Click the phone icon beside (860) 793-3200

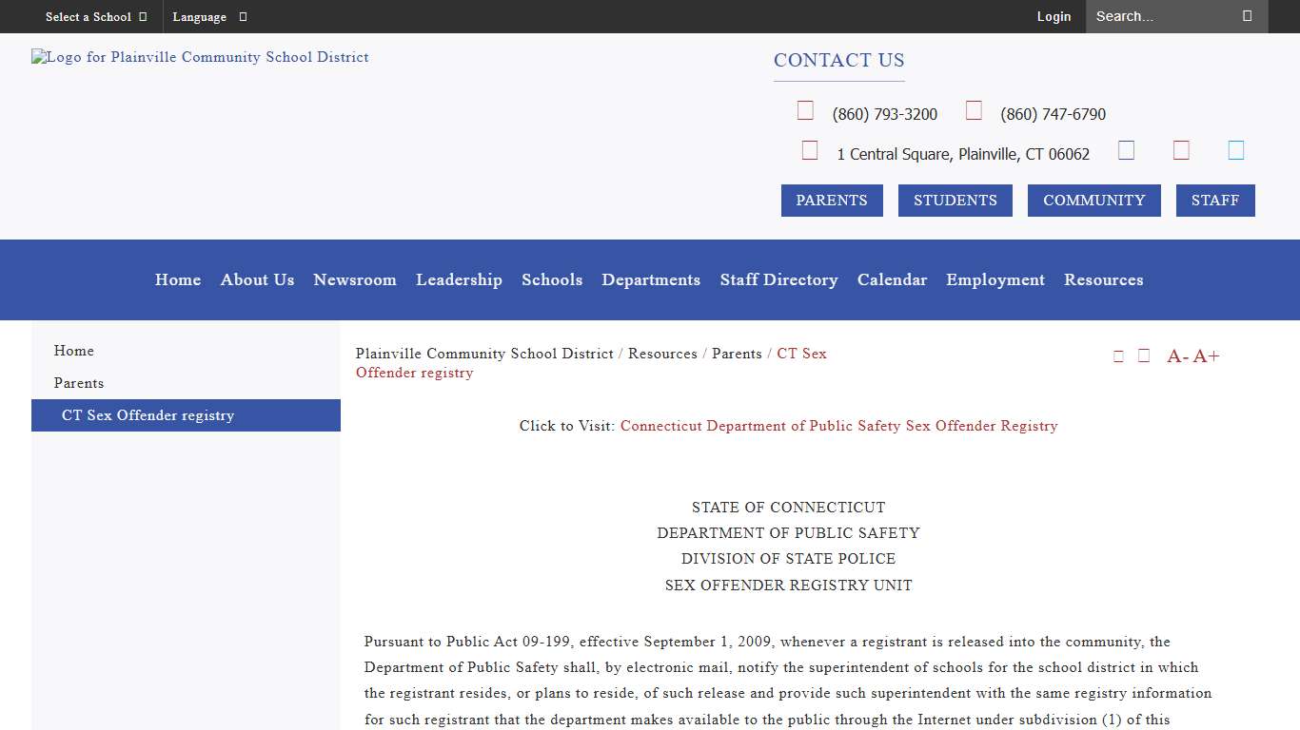[x=805, y=110]
